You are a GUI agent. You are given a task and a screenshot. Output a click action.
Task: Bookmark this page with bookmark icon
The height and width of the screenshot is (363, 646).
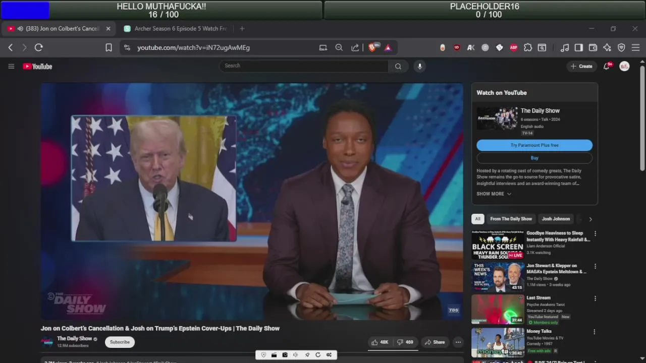point(109,47)
